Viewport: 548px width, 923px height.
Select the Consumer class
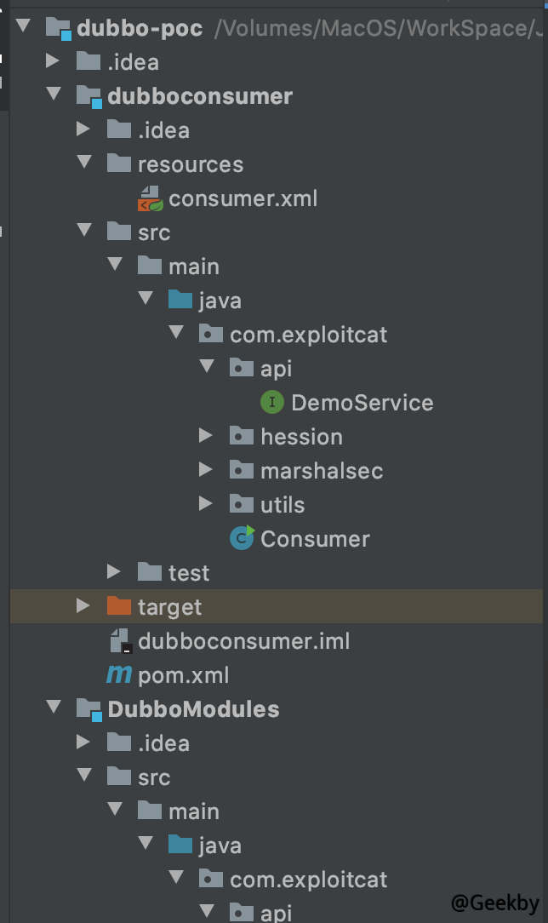tap(315, 539)
